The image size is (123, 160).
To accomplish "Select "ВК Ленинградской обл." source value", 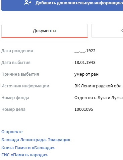I will point(98,86).
